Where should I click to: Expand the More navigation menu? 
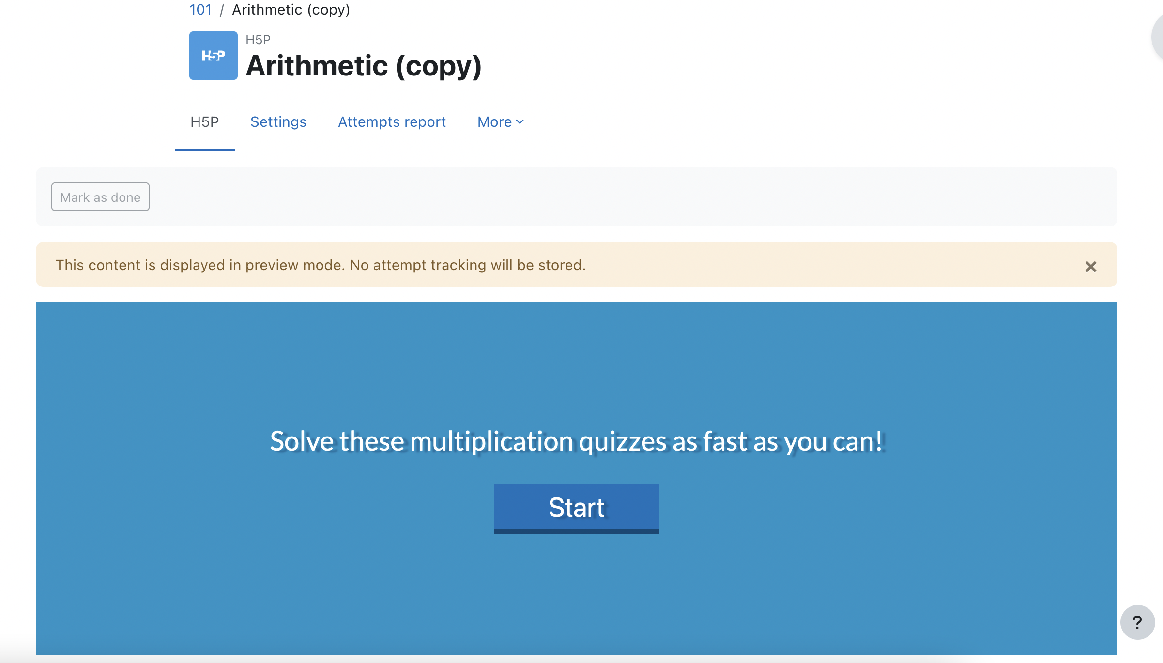click(501, 122)
